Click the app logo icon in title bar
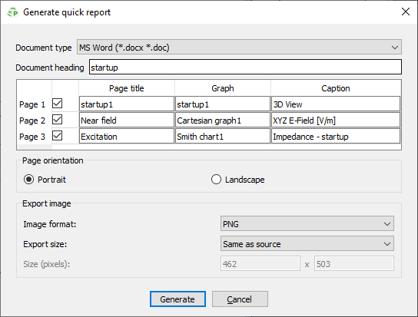418x317 pixels. (13, 12)
